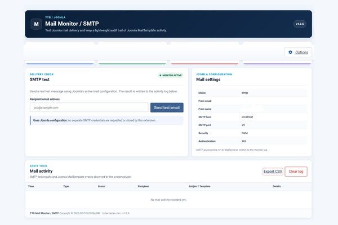Select the Status column header

click(x=101, y=186)
